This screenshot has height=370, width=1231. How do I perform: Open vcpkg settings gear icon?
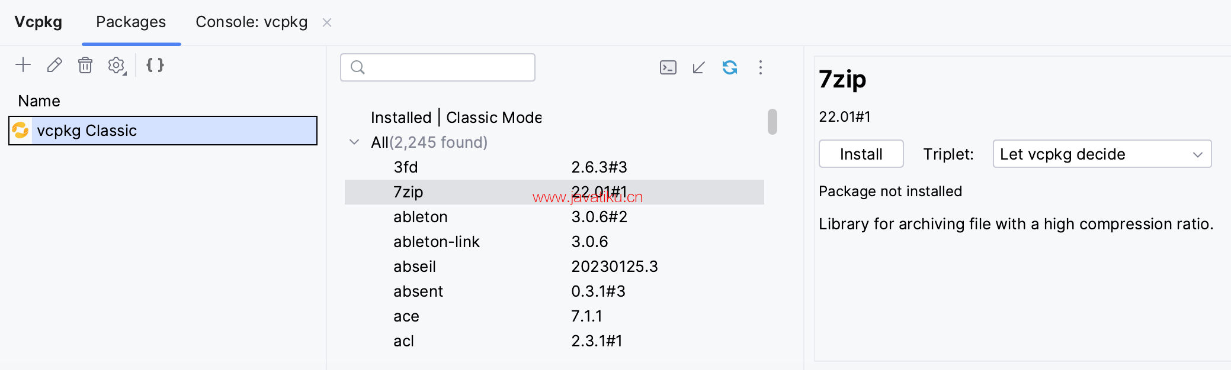117,65
